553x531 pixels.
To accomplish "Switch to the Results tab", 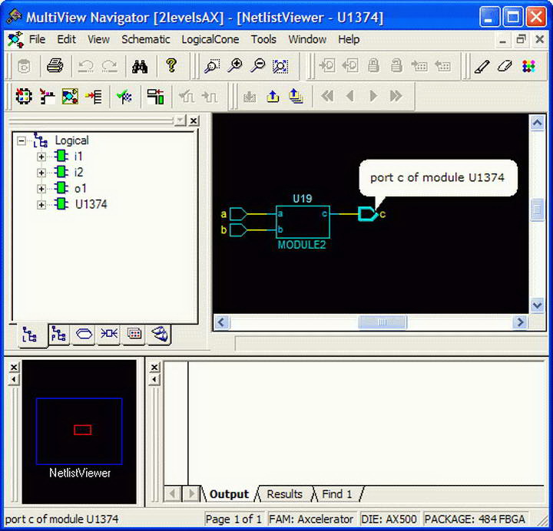I will tap(284, 494).
